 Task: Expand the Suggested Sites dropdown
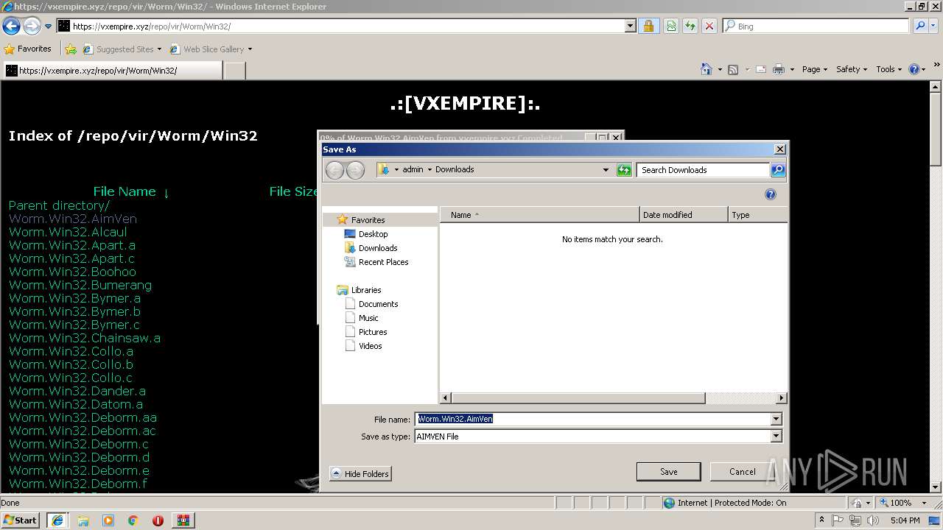coord(159,49)
